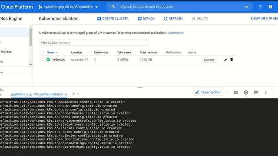Click the Notifications column header
Viewport: 278px width, 156px height.
pyautogui.click(x=174, y=52)
